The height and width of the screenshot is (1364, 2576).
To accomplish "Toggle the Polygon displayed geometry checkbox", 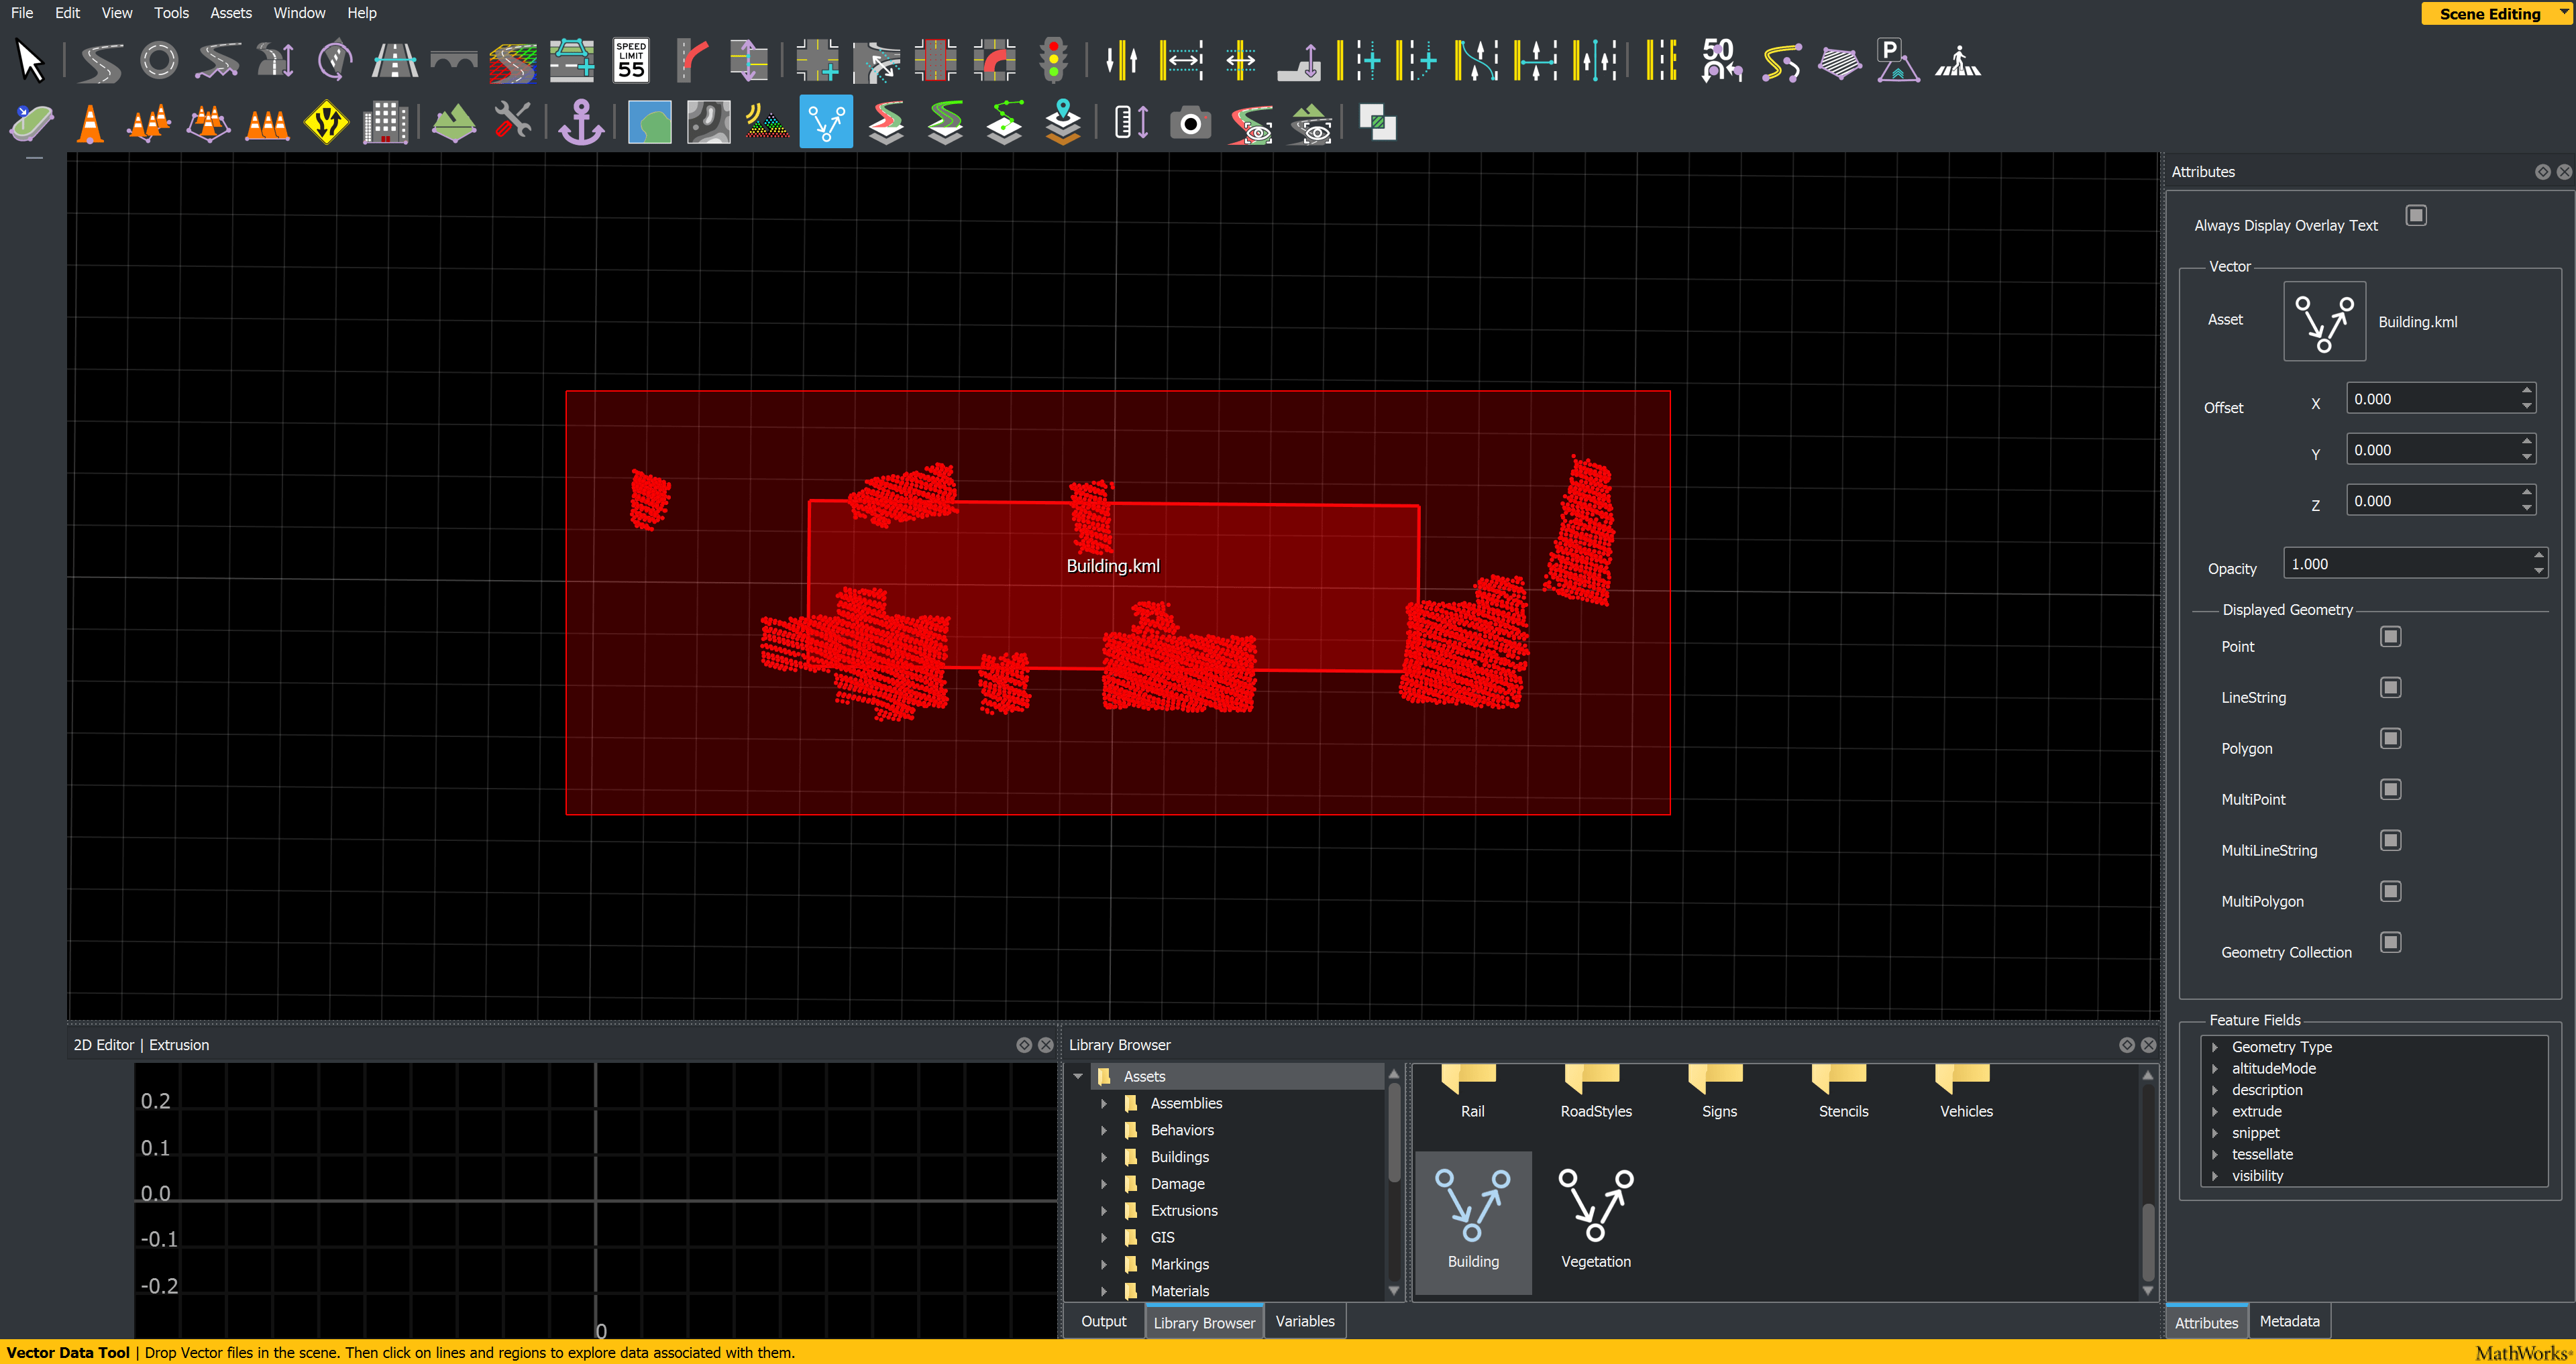I will (2390, 739).
